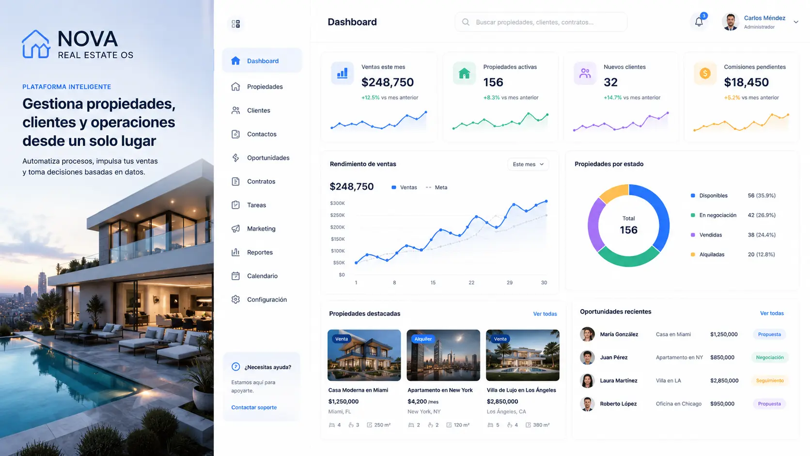The height and width of the screenshot is (456, 810).
Task: Click the Comisiones pendientes dollar icon
Action: 705,73
